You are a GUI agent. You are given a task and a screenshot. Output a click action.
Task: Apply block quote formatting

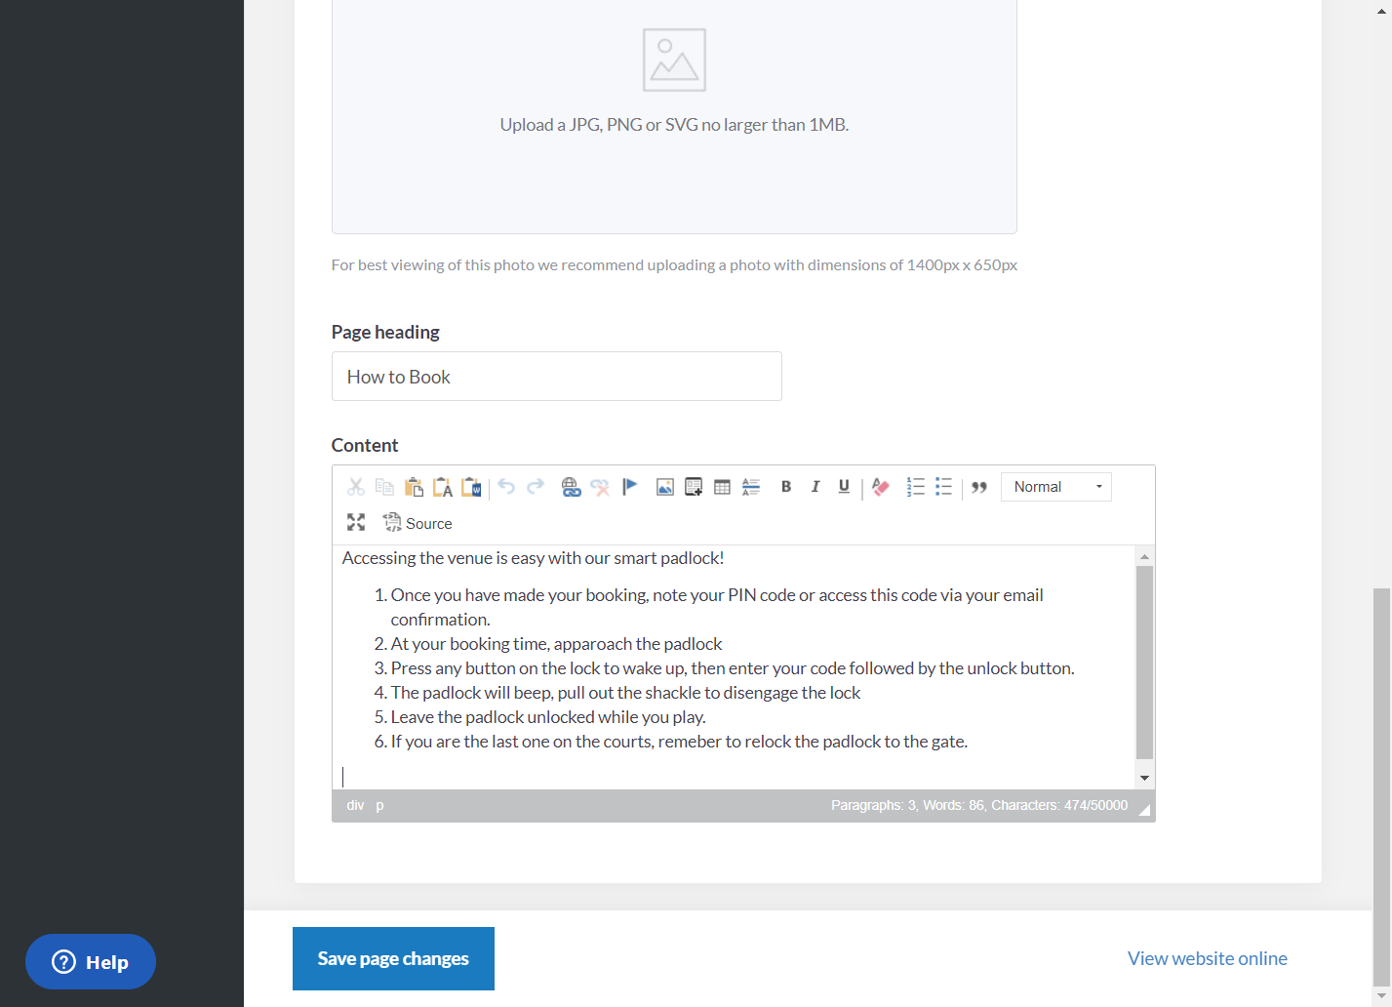[x=979, y=487]
